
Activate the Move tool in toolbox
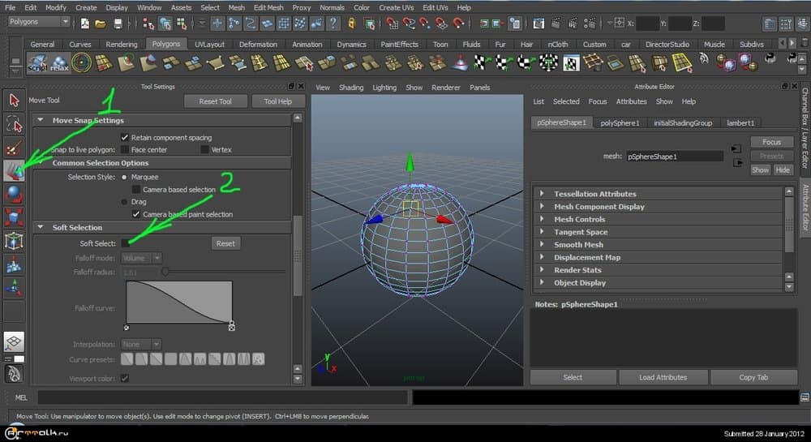(x=14, y=170)
